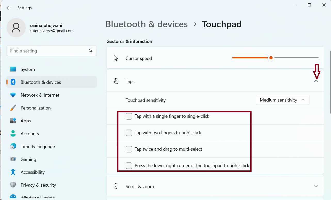
Task: Click the Gaming controller icon
Action: (x=13, y=159)
